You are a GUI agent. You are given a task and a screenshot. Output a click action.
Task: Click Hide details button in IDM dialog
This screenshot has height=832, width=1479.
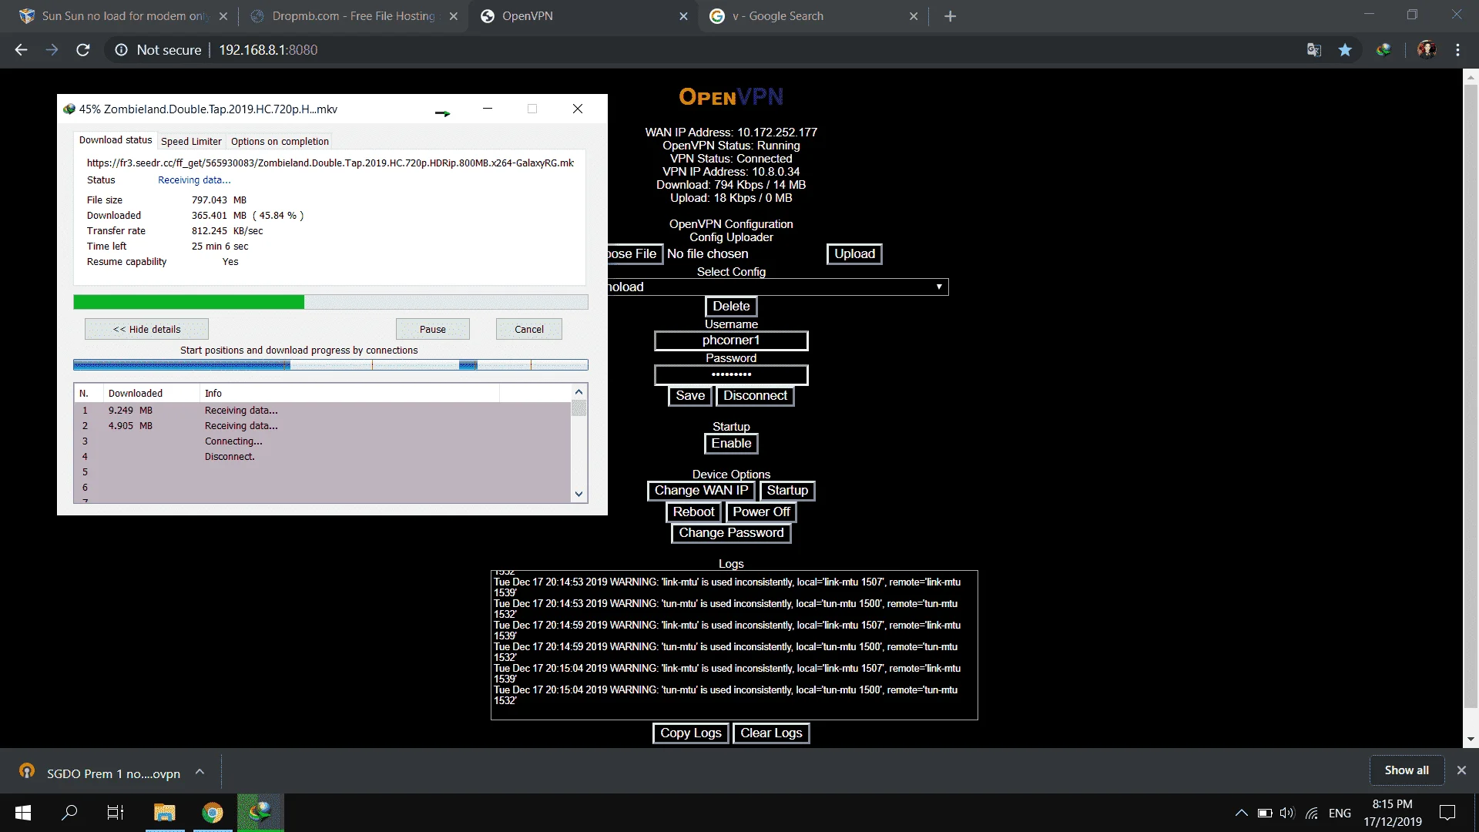146,330
